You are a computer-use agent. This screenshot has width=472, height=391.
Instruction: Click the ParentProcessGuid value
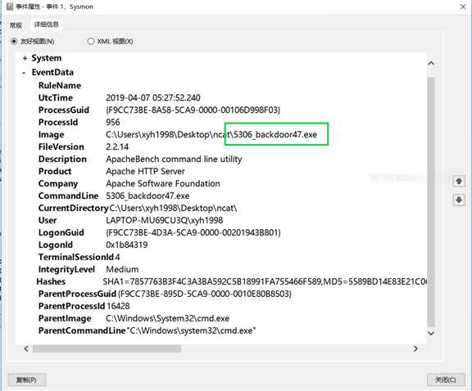tap(205, 294)
